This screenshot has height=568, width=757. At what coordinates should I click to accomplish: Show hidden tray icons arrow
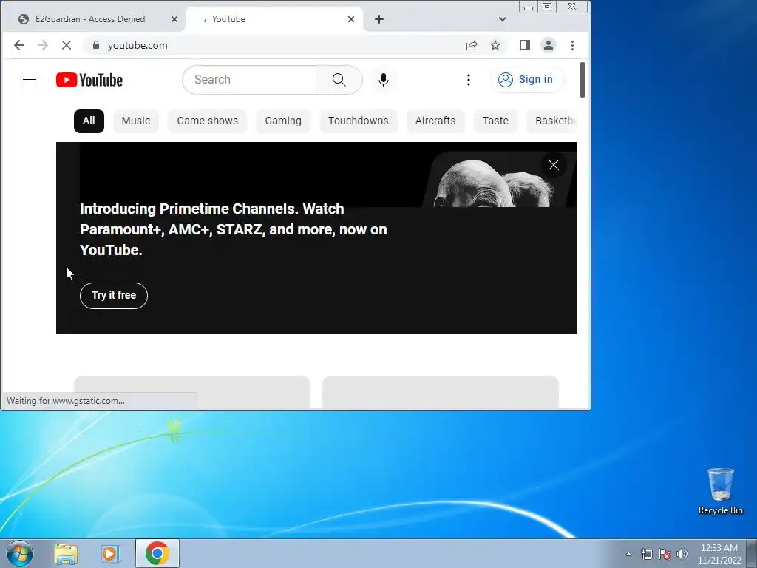[628, 554]
